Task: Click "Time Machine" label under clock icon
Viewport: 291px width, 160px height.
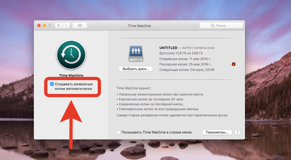Action: pos(71,76)
